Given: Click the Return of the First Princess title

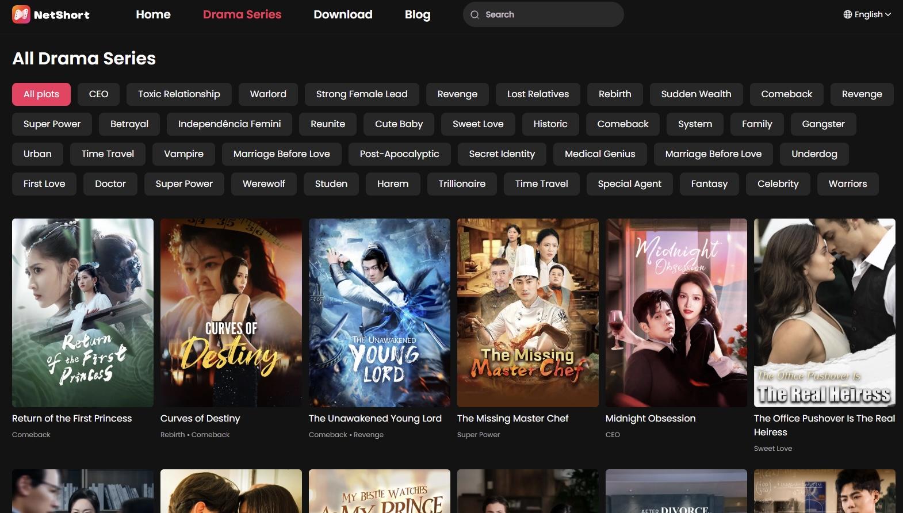Looking at the screenshot, I should [x=72, y=419].
